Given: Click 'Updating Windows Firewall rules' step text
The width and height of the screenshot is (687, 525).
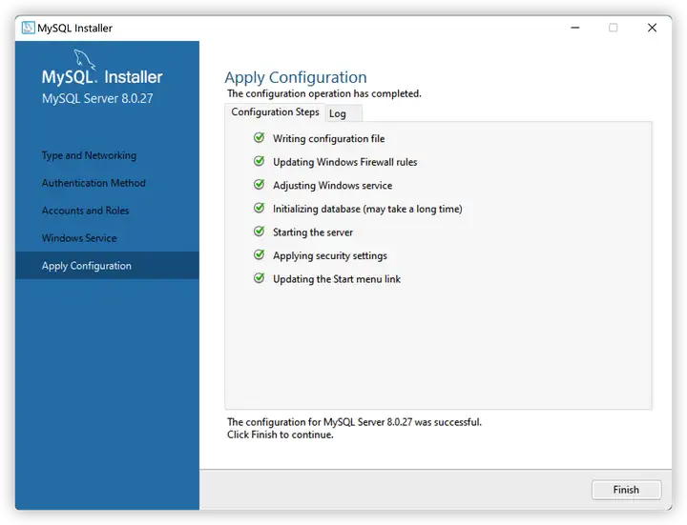Looking at the screenshot, I should [x=344, y=162].
